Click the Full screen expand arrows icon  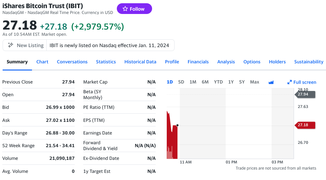(x=289, y=82)
